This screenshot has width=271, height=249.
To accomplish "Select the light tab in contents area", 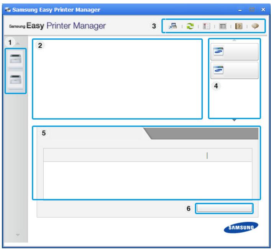I will (x=92, y=133).
